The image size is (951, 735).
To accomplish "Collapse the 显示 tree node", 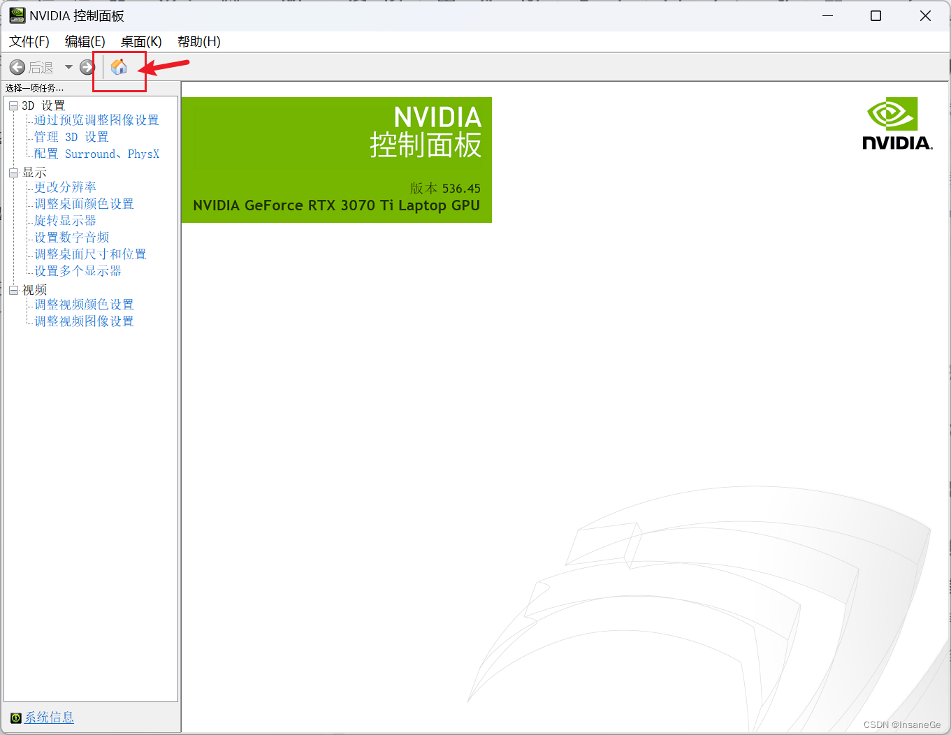I will 13,173.
